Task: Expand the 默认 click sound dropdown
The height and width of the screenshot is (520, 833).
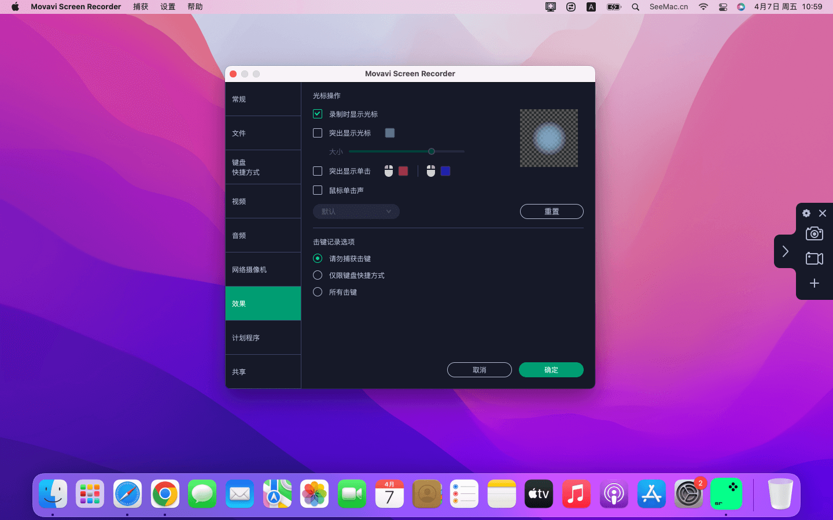Action: pyautogui.click(x=356, y=211)
